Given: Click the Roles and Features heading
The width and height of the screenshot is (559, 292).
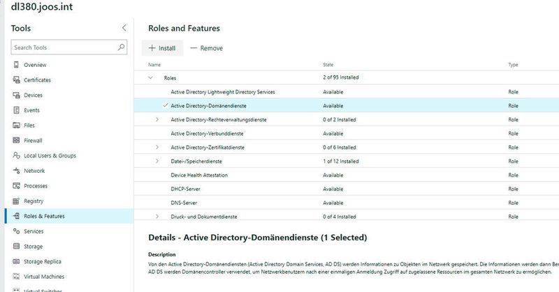Looking at the screenshot, I should [x=184, y=28].
